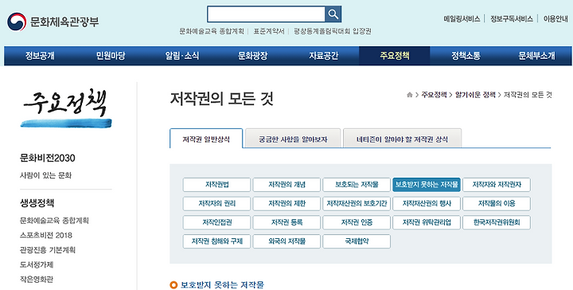This screenshot has height=290, width=573.
Task: Click the 저작인접권 button
Action: point(216,222)
